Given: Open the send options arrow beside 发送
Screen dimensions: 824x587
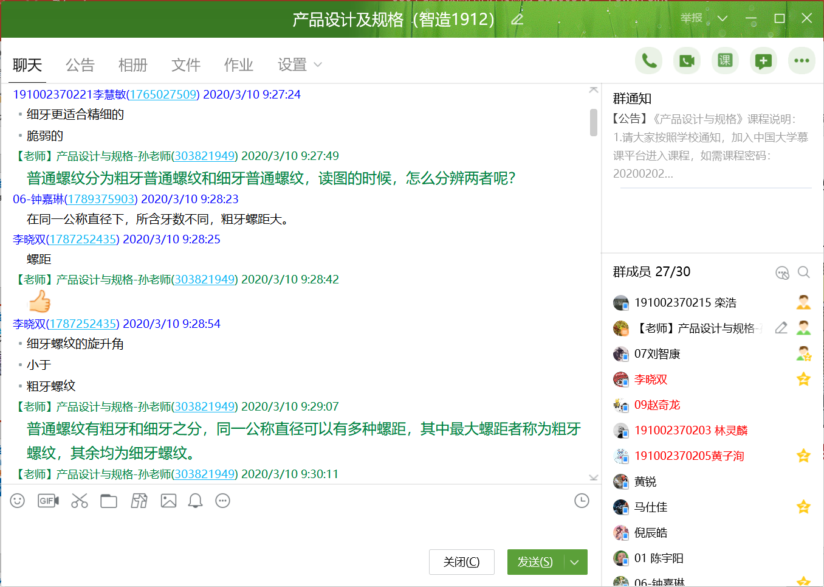Looking at the screenshot, I should click(x=575, y=562).
